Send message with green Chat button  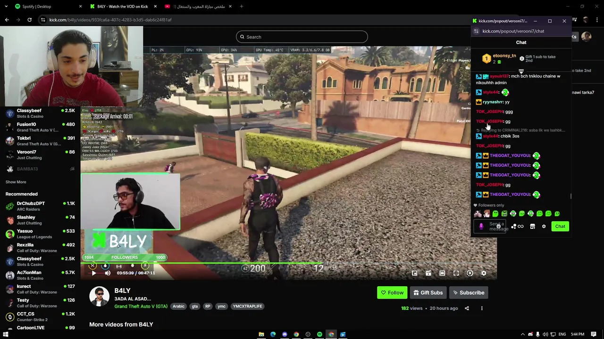[560, 226]
